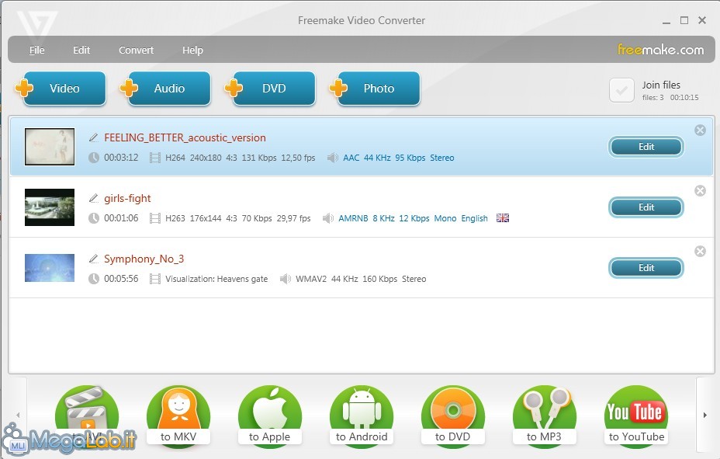
Task: Select the girls-fight thumbnail
Action: 50,207
